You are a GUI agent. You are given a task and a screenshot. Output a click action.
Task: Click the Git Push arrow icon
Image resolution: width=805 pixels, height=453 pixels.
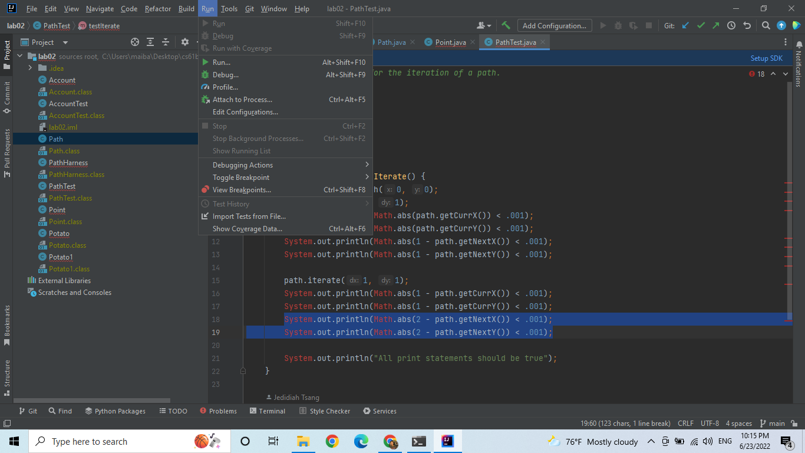point(715,25)
